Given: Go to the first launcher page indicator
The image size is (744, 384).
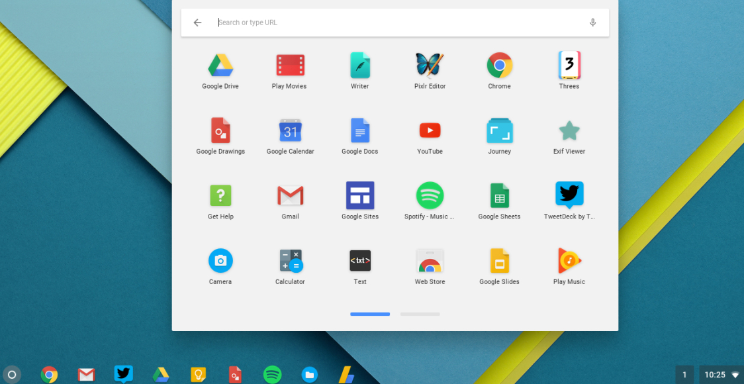Looking at the screenshot, I should tap(369, 314).
